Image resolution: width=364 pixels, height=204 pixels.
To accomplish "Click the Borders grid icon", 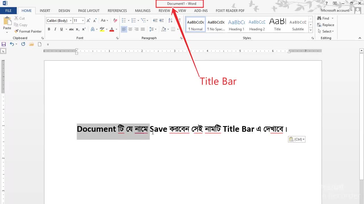I will (x=173, y=29).
